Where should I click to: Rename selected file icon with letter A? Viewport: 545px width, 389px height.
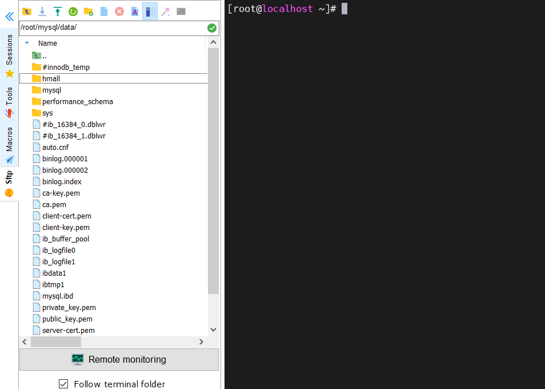click(x=134, y=11)
